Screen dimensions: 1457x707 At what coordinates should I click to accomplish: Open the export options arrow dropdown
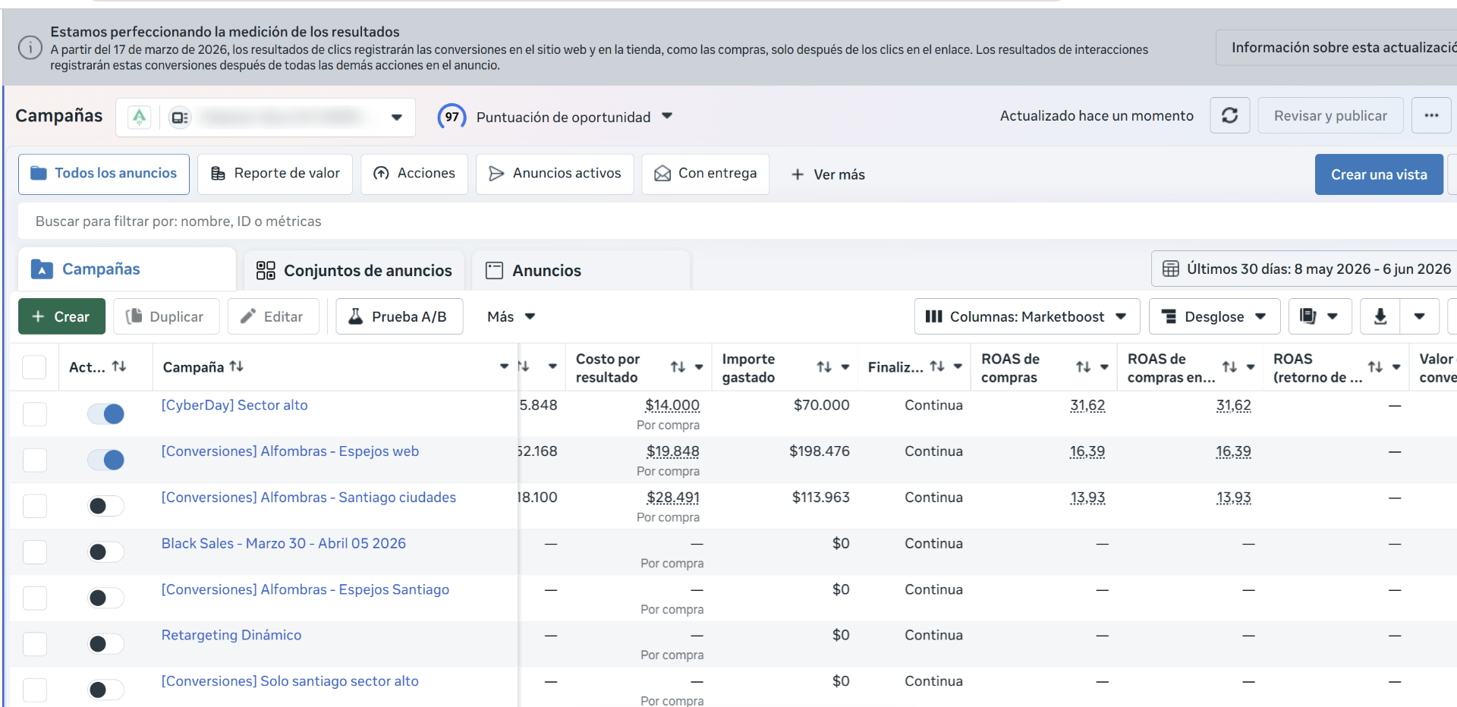(1419, 316)
